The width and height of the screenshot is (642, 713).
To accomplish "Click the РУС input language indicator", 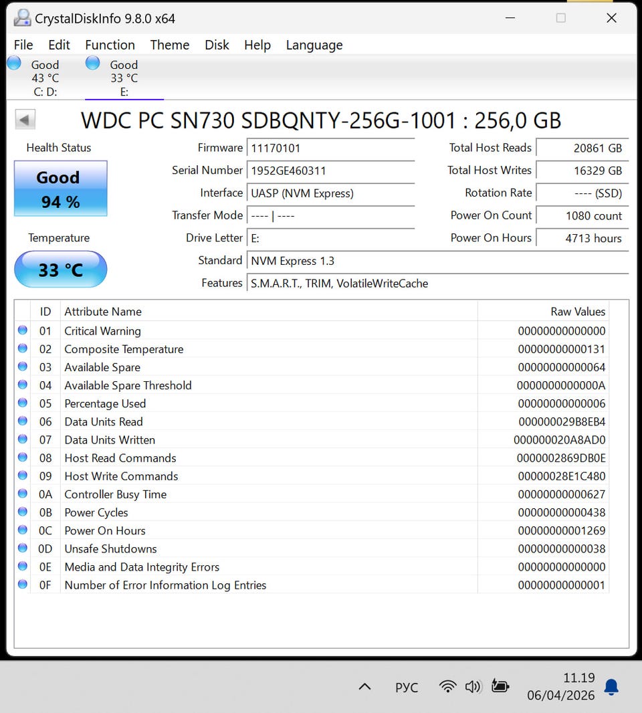I will coord(407,687).
